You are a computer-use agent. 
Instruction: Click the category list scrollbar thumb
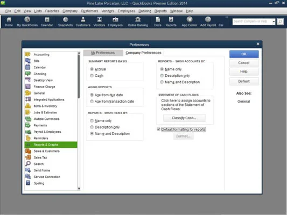pos(79,76)
